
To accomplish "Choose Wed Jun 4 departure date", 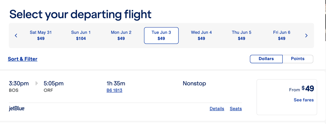I will coord(201,35).
